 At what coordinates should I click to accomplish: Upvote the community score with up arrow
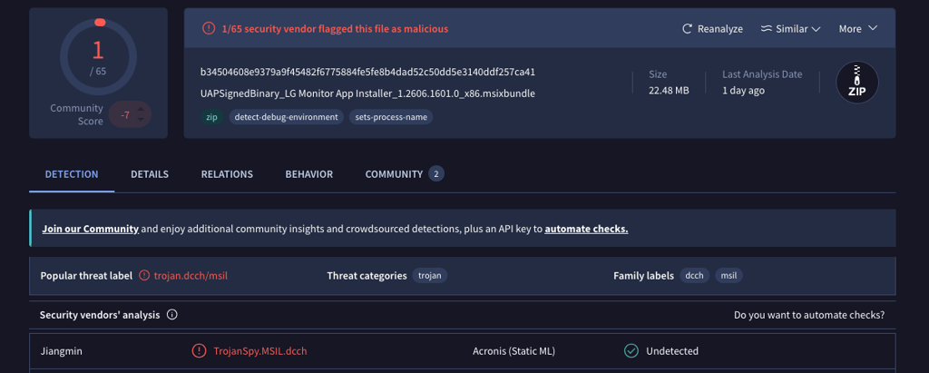tap(141, 109)
